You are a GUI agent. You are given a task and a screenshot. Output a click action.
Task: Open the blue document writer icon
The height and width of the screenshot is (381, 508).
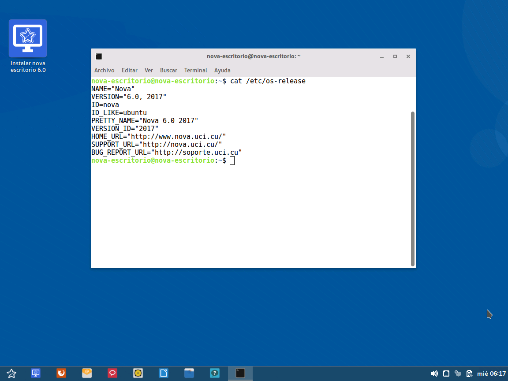point(164,373)
